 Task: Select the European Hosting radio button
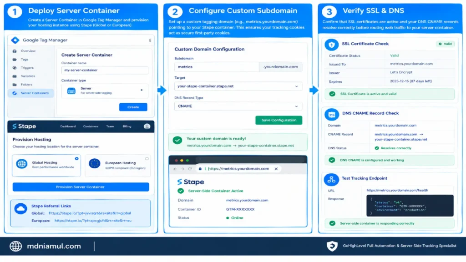(147, 159)
